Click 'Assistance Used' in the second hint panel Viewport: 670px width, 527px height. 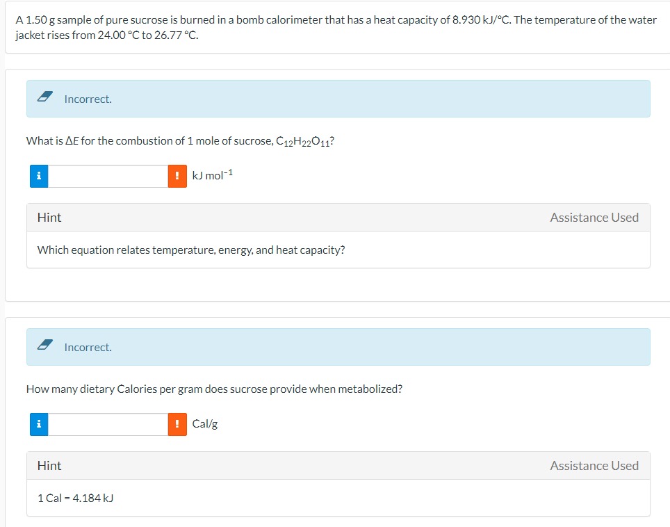click(x=594, y=466)
